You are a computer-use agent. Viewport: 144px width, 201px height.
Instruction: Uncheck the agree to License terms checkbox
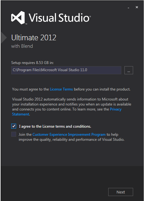pyautogui.click(x=14, y=126)
